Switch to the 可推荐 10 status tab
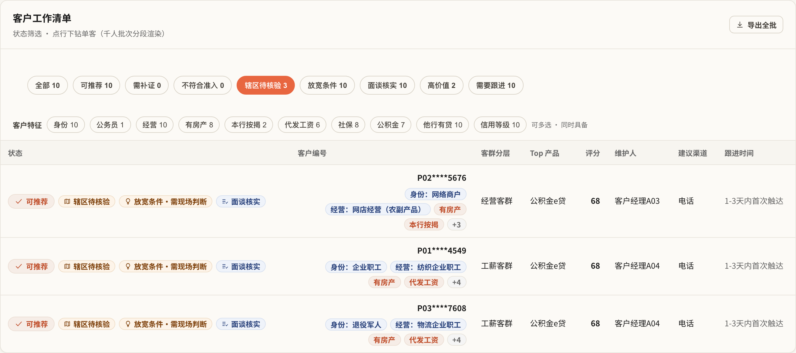The height and width of the screenshot is (353, 796). [96, 85]
